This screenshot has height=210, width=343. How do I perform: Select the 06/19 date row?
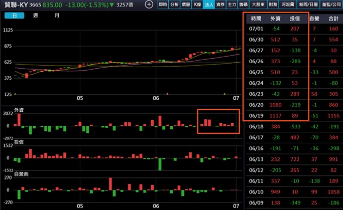tap(294, 116)
